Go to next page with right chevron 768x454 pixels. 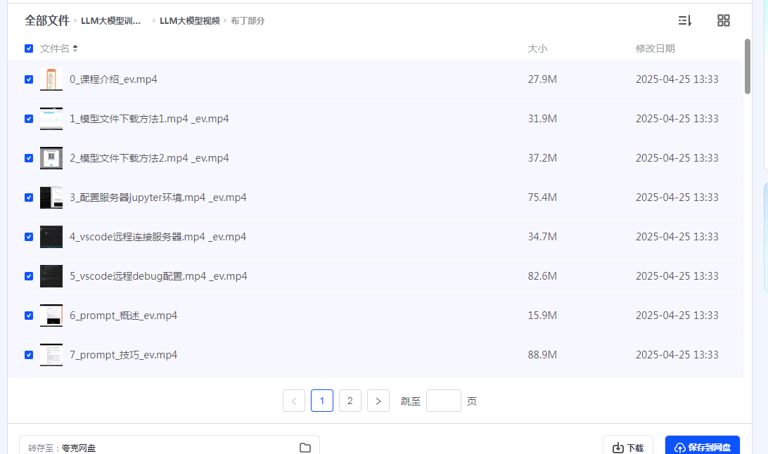378,401
